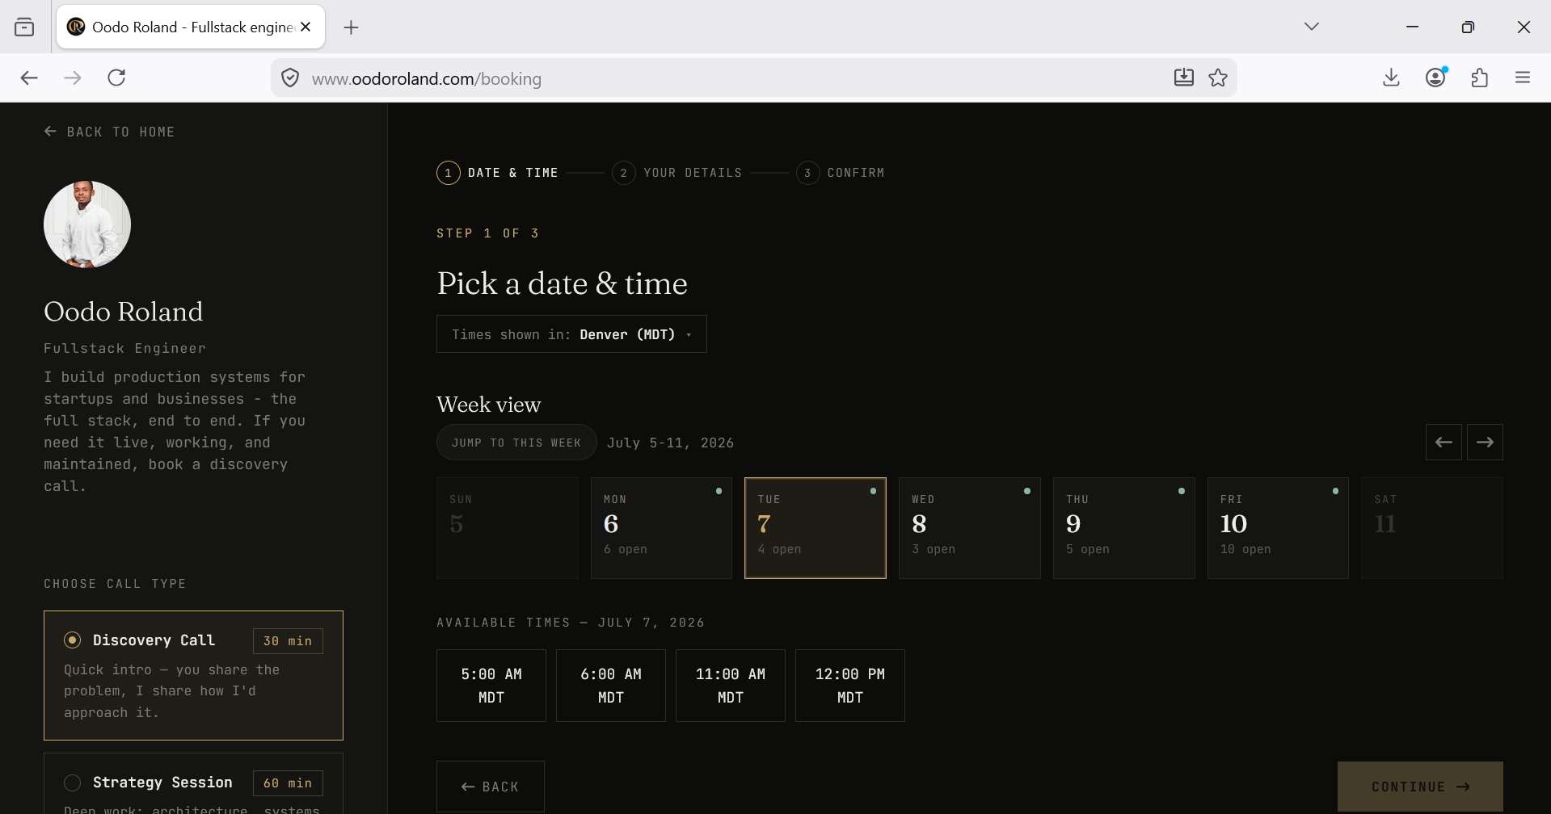Minimize the browser window

[1412, 27]
